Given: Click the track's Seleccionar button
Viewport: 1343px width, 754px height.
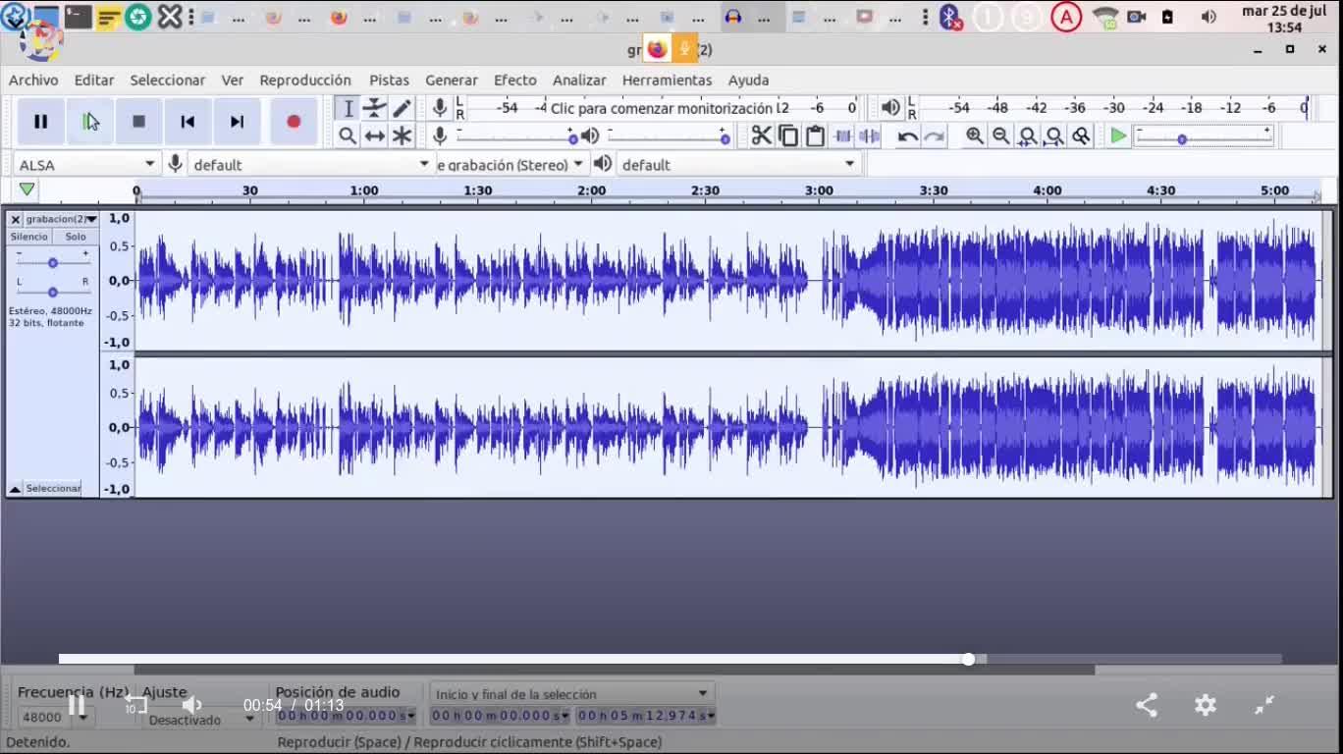Looking at the screenshot, I should point(52,488).
